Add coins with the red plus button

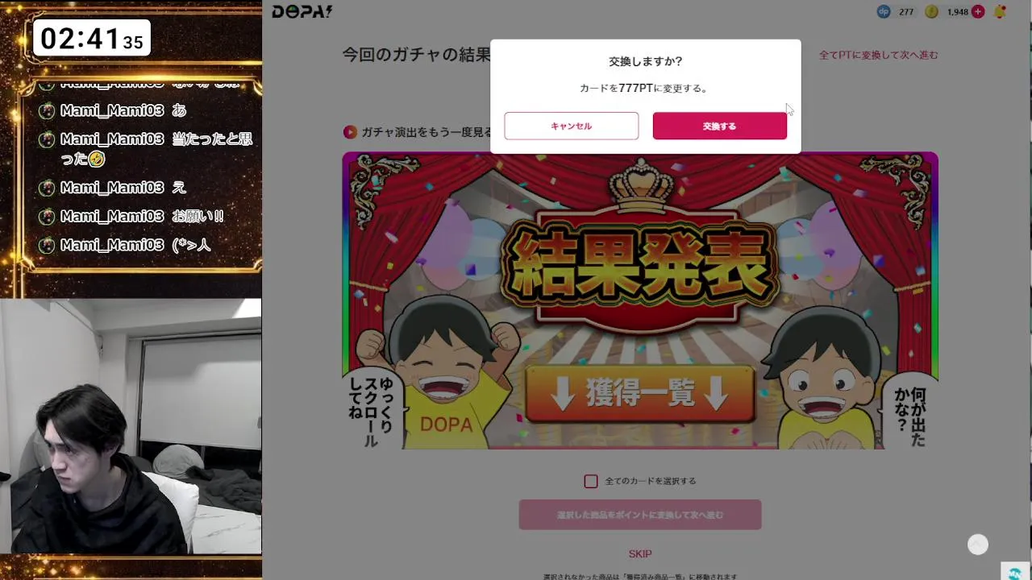tap(978, 11)
